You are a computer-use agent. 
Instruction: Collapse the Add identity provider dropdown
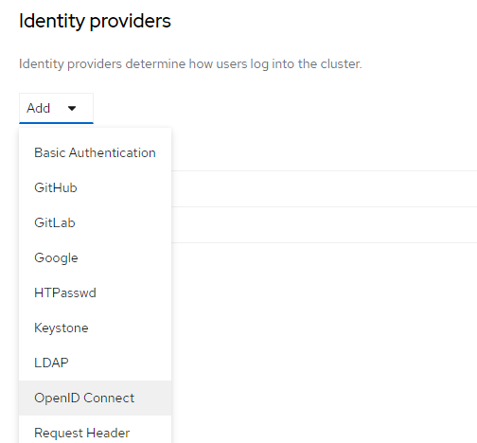56,108
